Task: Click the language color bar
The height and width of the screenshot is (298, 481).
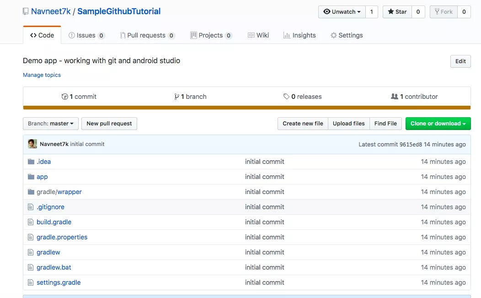Action: coord(247,108)
